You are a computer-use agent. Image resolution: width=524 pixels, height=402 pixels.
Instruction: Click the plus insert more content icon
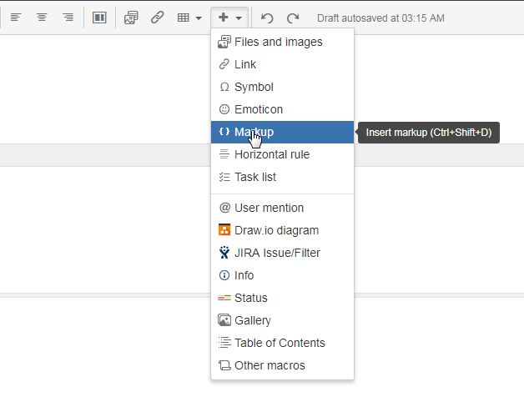tap(224, 18)
